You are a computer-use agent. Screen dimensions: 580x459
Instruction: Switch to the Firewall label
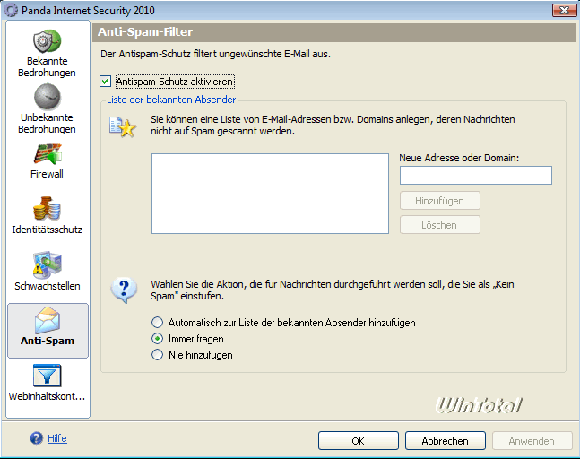(47, 174)
